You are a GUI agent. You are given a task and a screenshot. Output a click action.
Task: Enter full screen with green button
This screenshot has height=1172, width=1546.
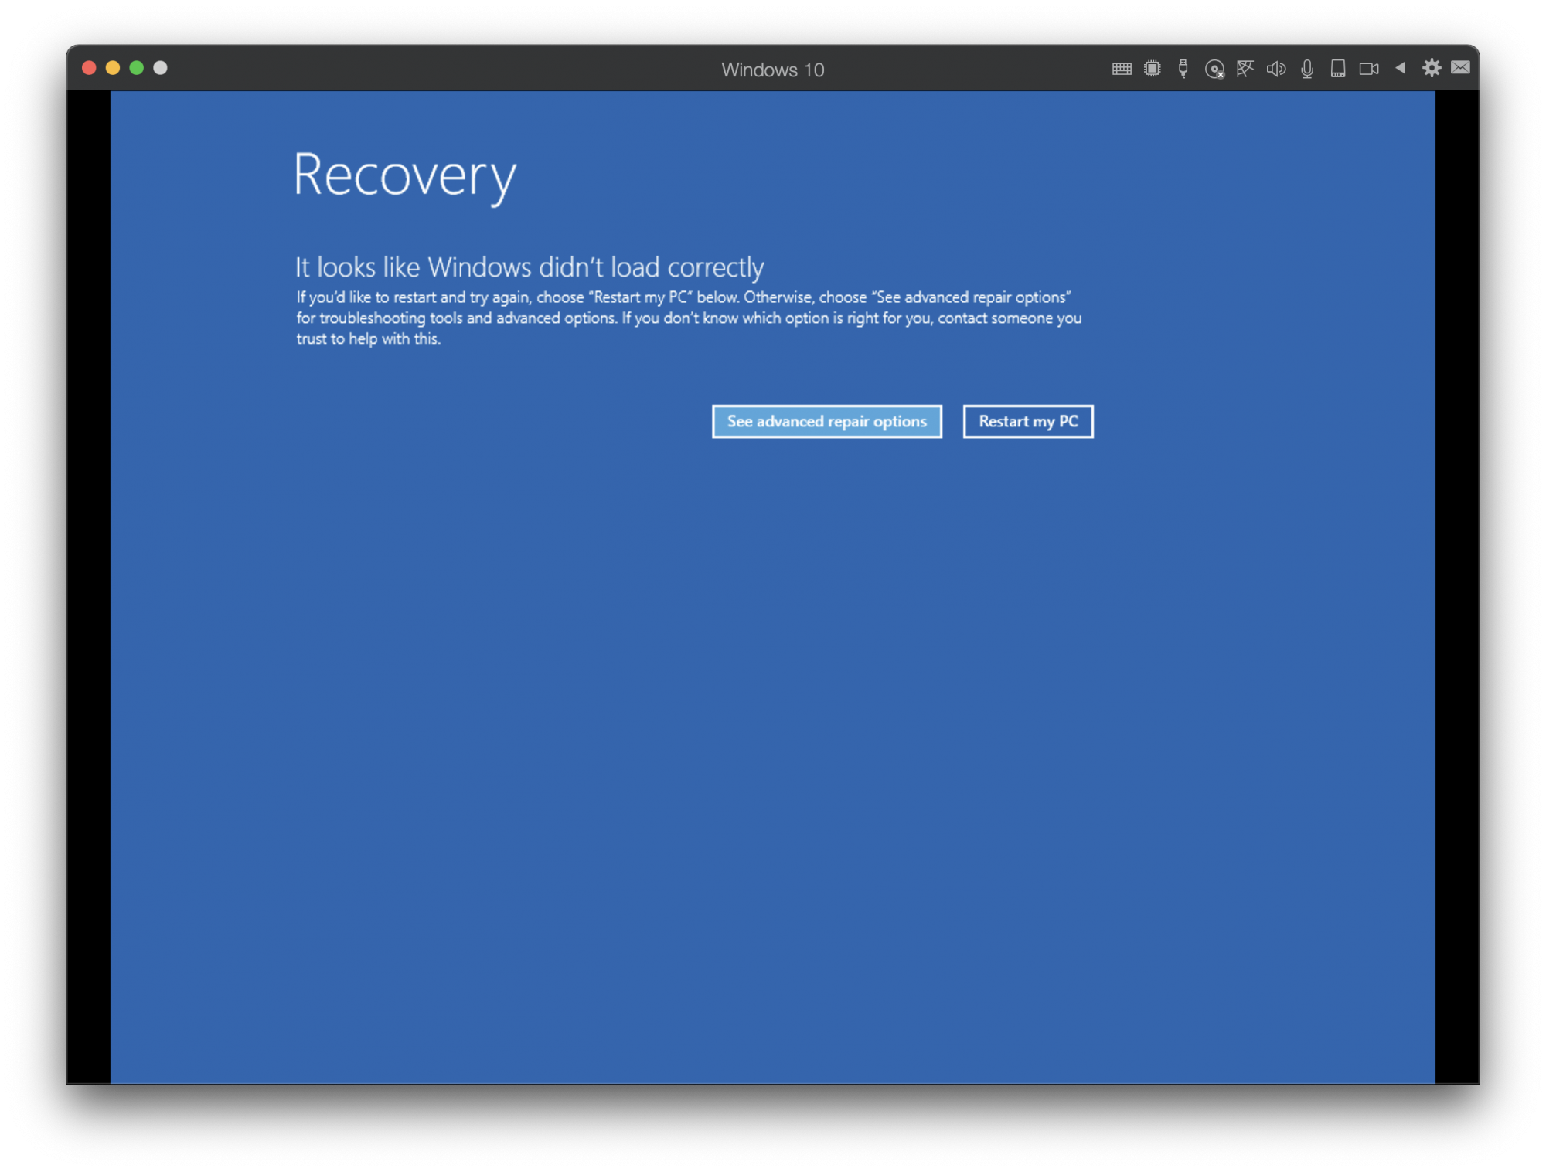tap(137, 68)
